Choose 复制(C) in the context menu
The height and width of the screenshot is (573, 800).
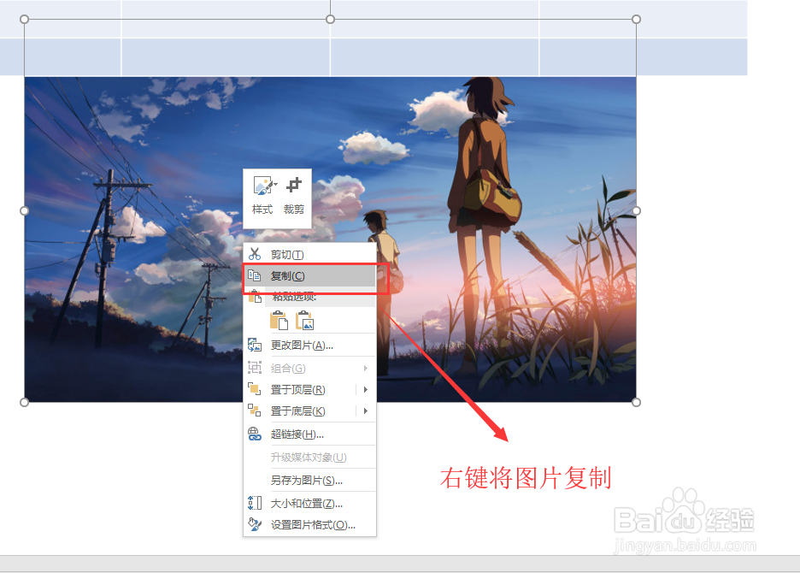click(309, 275)
